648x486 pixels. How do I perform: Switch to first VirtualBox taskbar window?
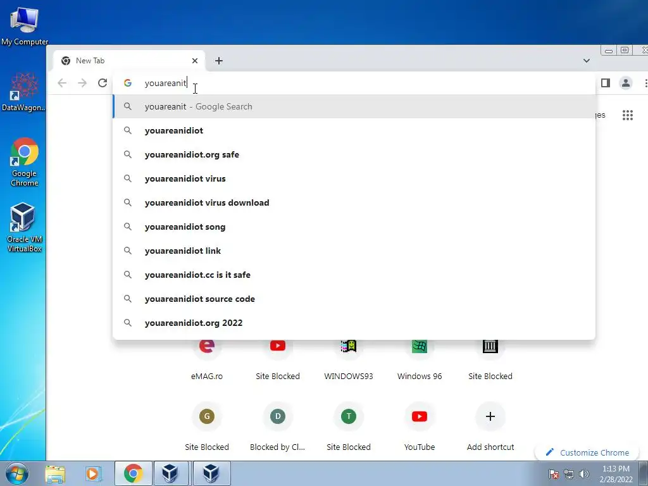pos(171,473)
